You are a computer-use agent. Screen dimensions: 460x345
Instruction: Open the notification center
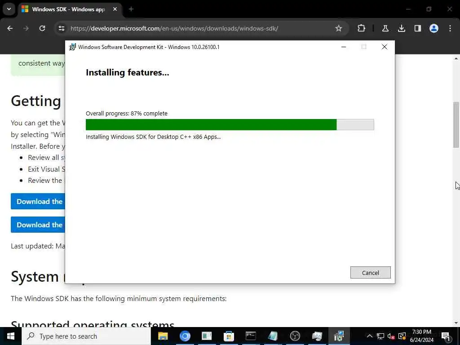446,336
